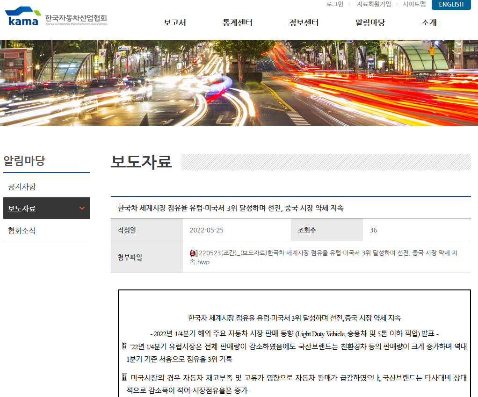Click the 자료회원가입 link
This screenshot has height=397, width=478.
tap(374, 4)
